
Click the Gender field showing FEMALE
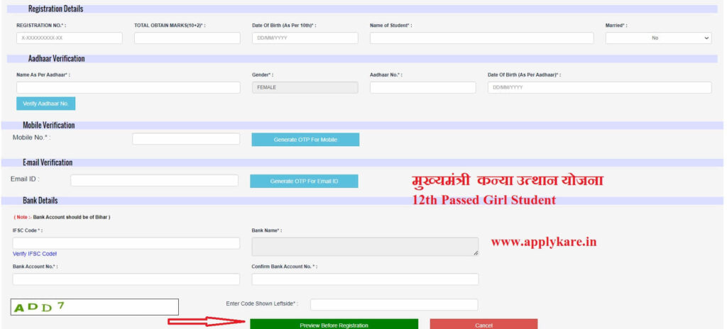coord(305,88)
